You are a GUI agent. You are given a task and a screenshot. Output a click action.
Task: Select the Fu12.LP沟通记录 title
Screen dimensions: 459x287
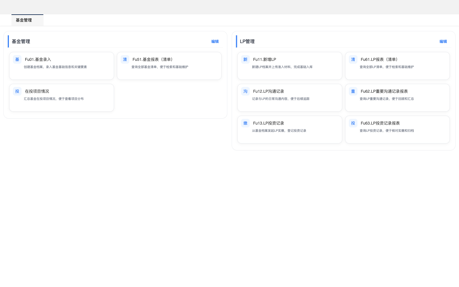tap(269, 91)
